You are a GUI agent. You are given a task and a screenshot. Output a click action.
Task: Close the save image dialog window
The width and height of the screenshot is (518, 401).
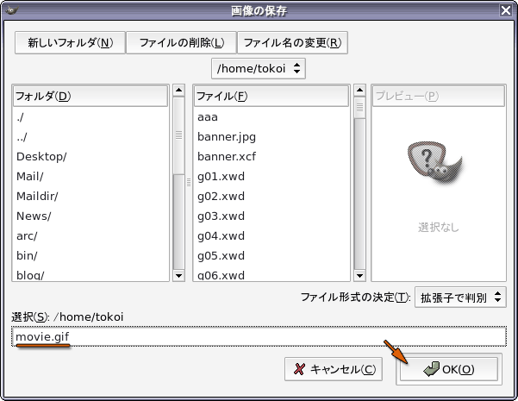tap(505, 9)
